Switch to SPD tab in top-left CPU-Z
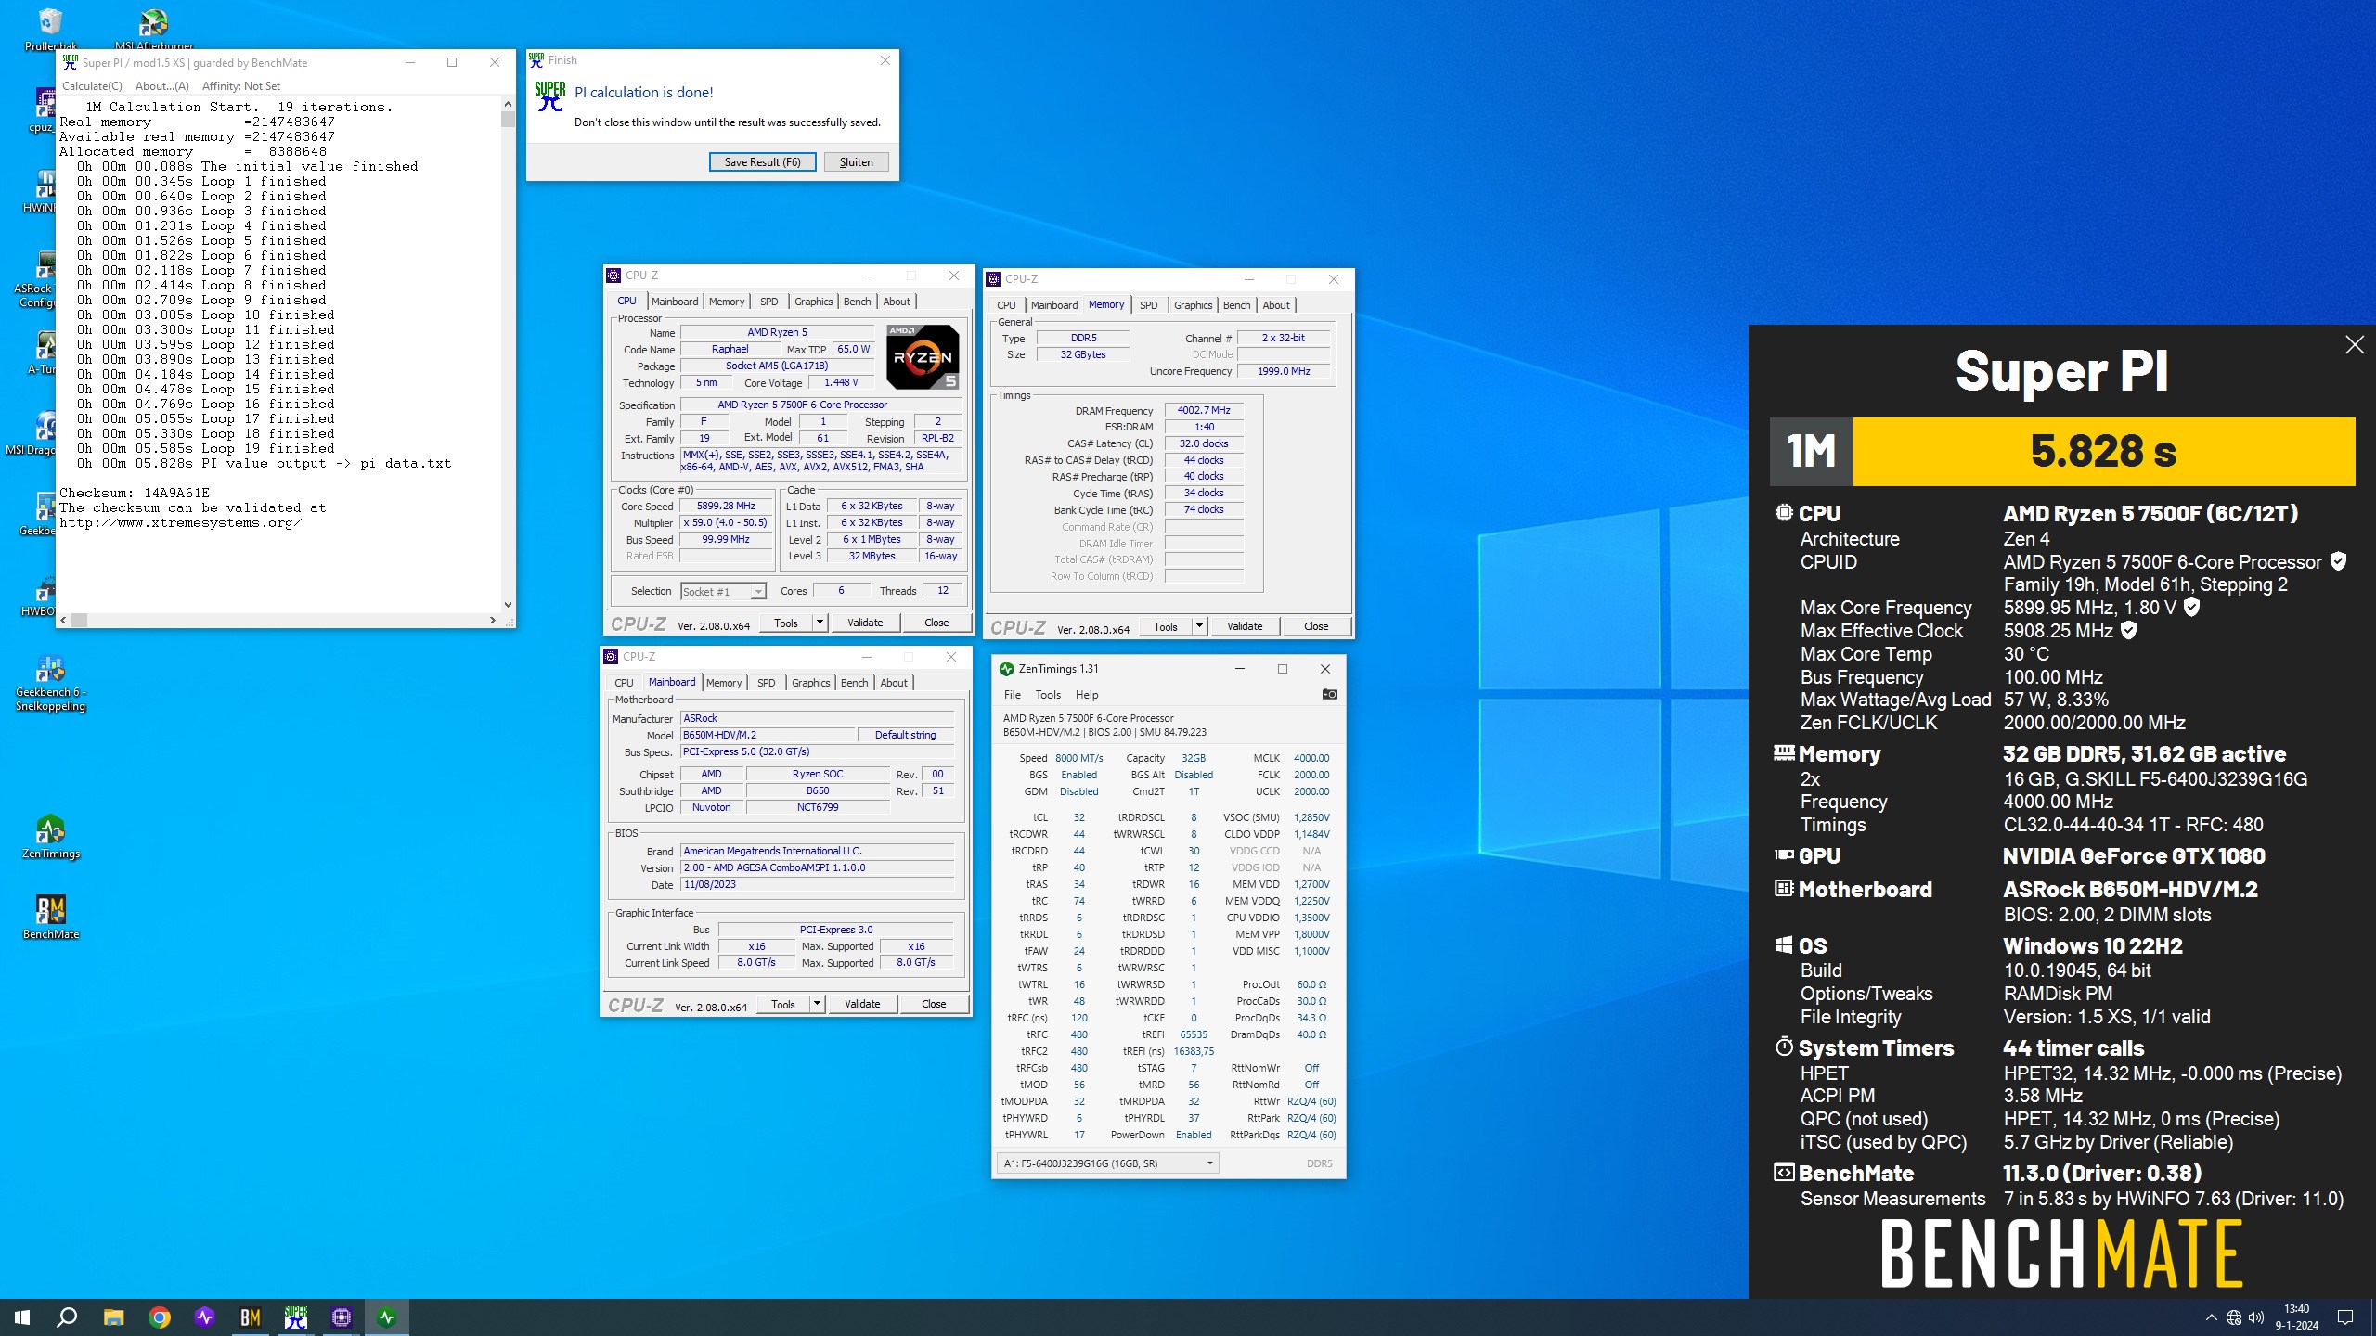 768,302
